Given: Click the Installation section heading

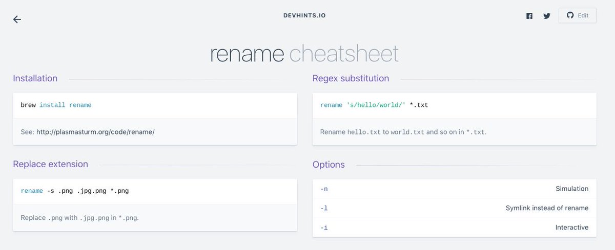Looking at the screenshot, I should coord(35,78).
